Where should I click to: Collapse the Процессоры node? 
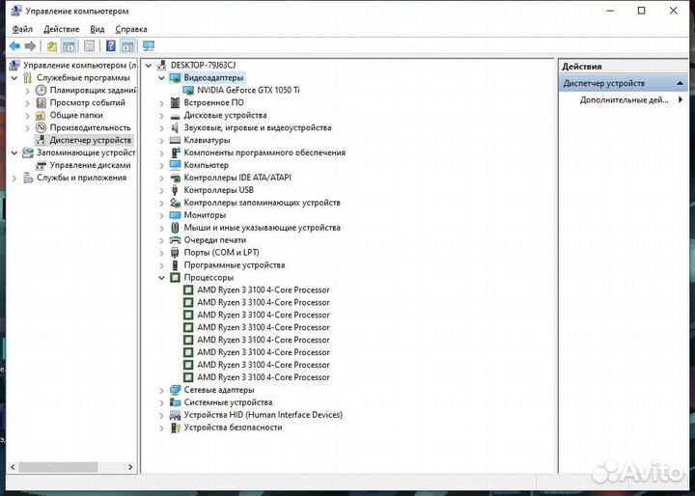point(162,278)
